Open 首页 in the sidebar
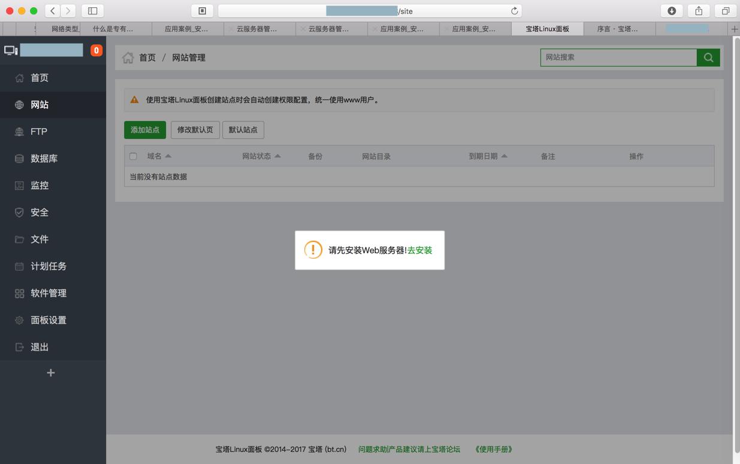The height and width of the screenshot is (464, 740). click(x=53, y=78)
